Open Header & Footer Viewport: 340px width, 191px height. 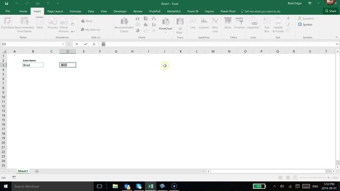coord(278,25)
